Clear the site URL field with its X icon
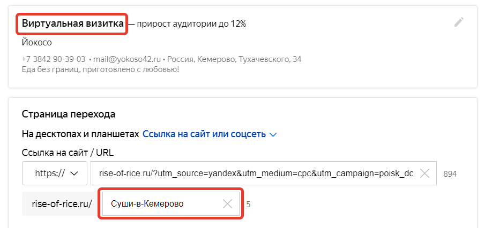 (424, 173)
